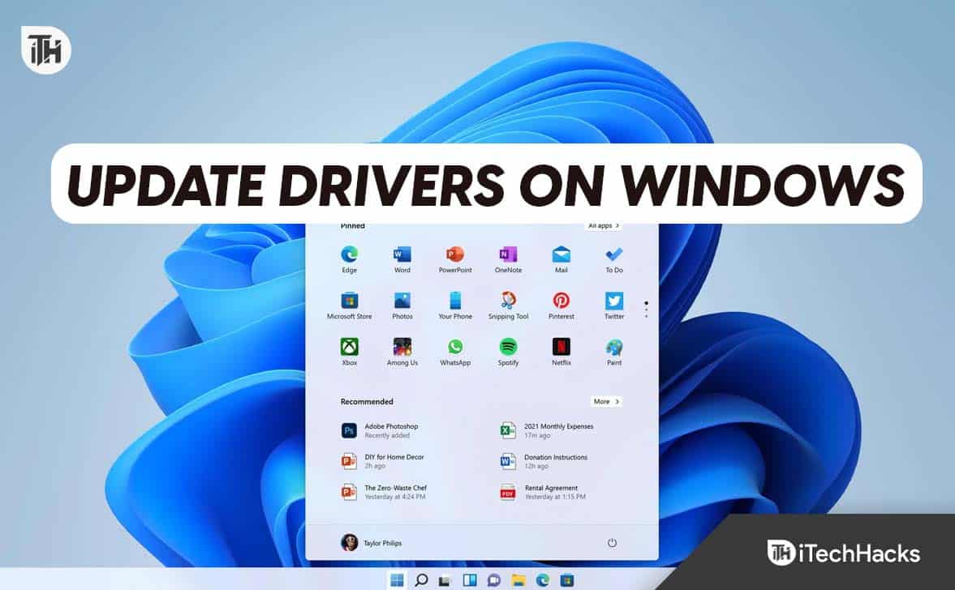Launch Edge from the taskbar
The height and width of the screenshot is (590, 955).
point(543,580)
